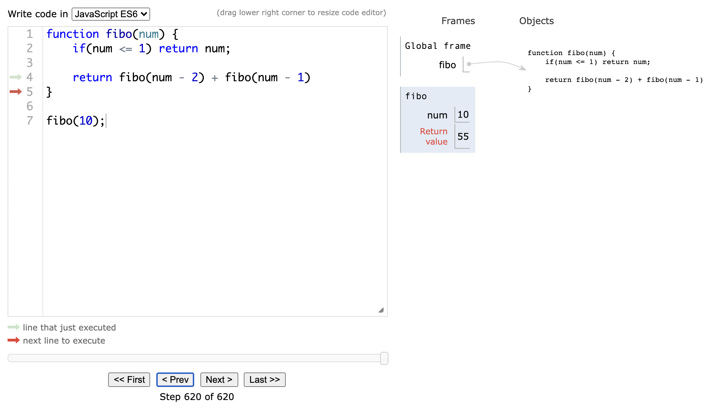Viewport: 710px width, 410px height.
Task: Click line number 7 in the gutter
Action: point(30,120)
